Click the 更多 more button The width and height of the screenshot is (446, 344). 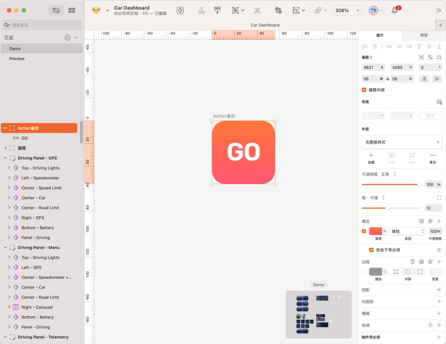click(433, 158)
